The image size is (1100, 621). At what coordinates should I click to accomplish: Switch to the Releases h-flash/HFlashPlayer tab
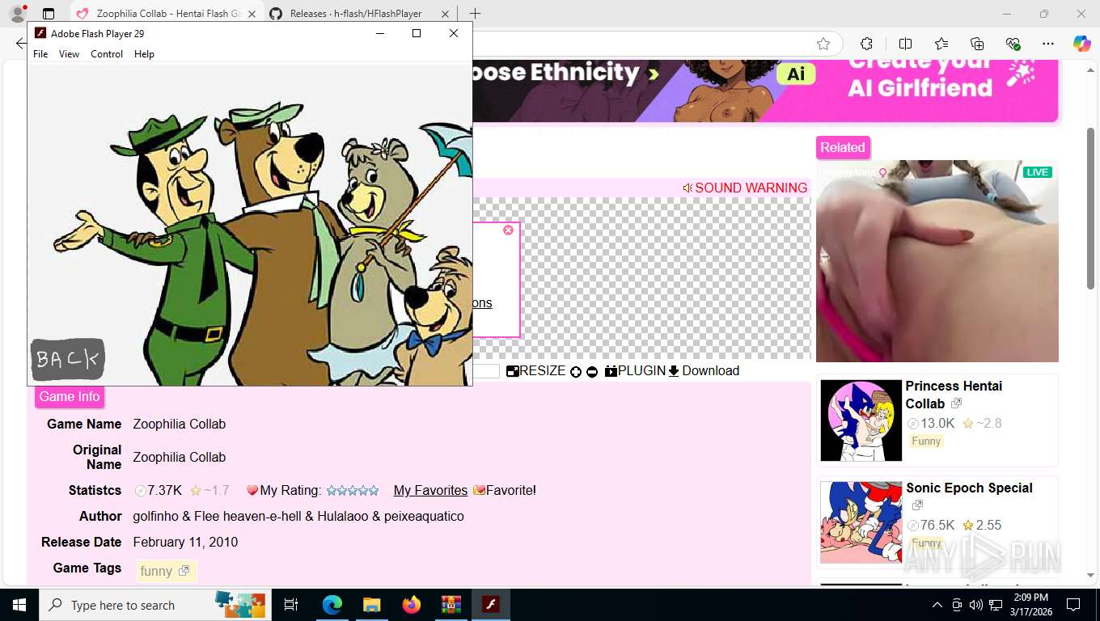coord(356,14)
